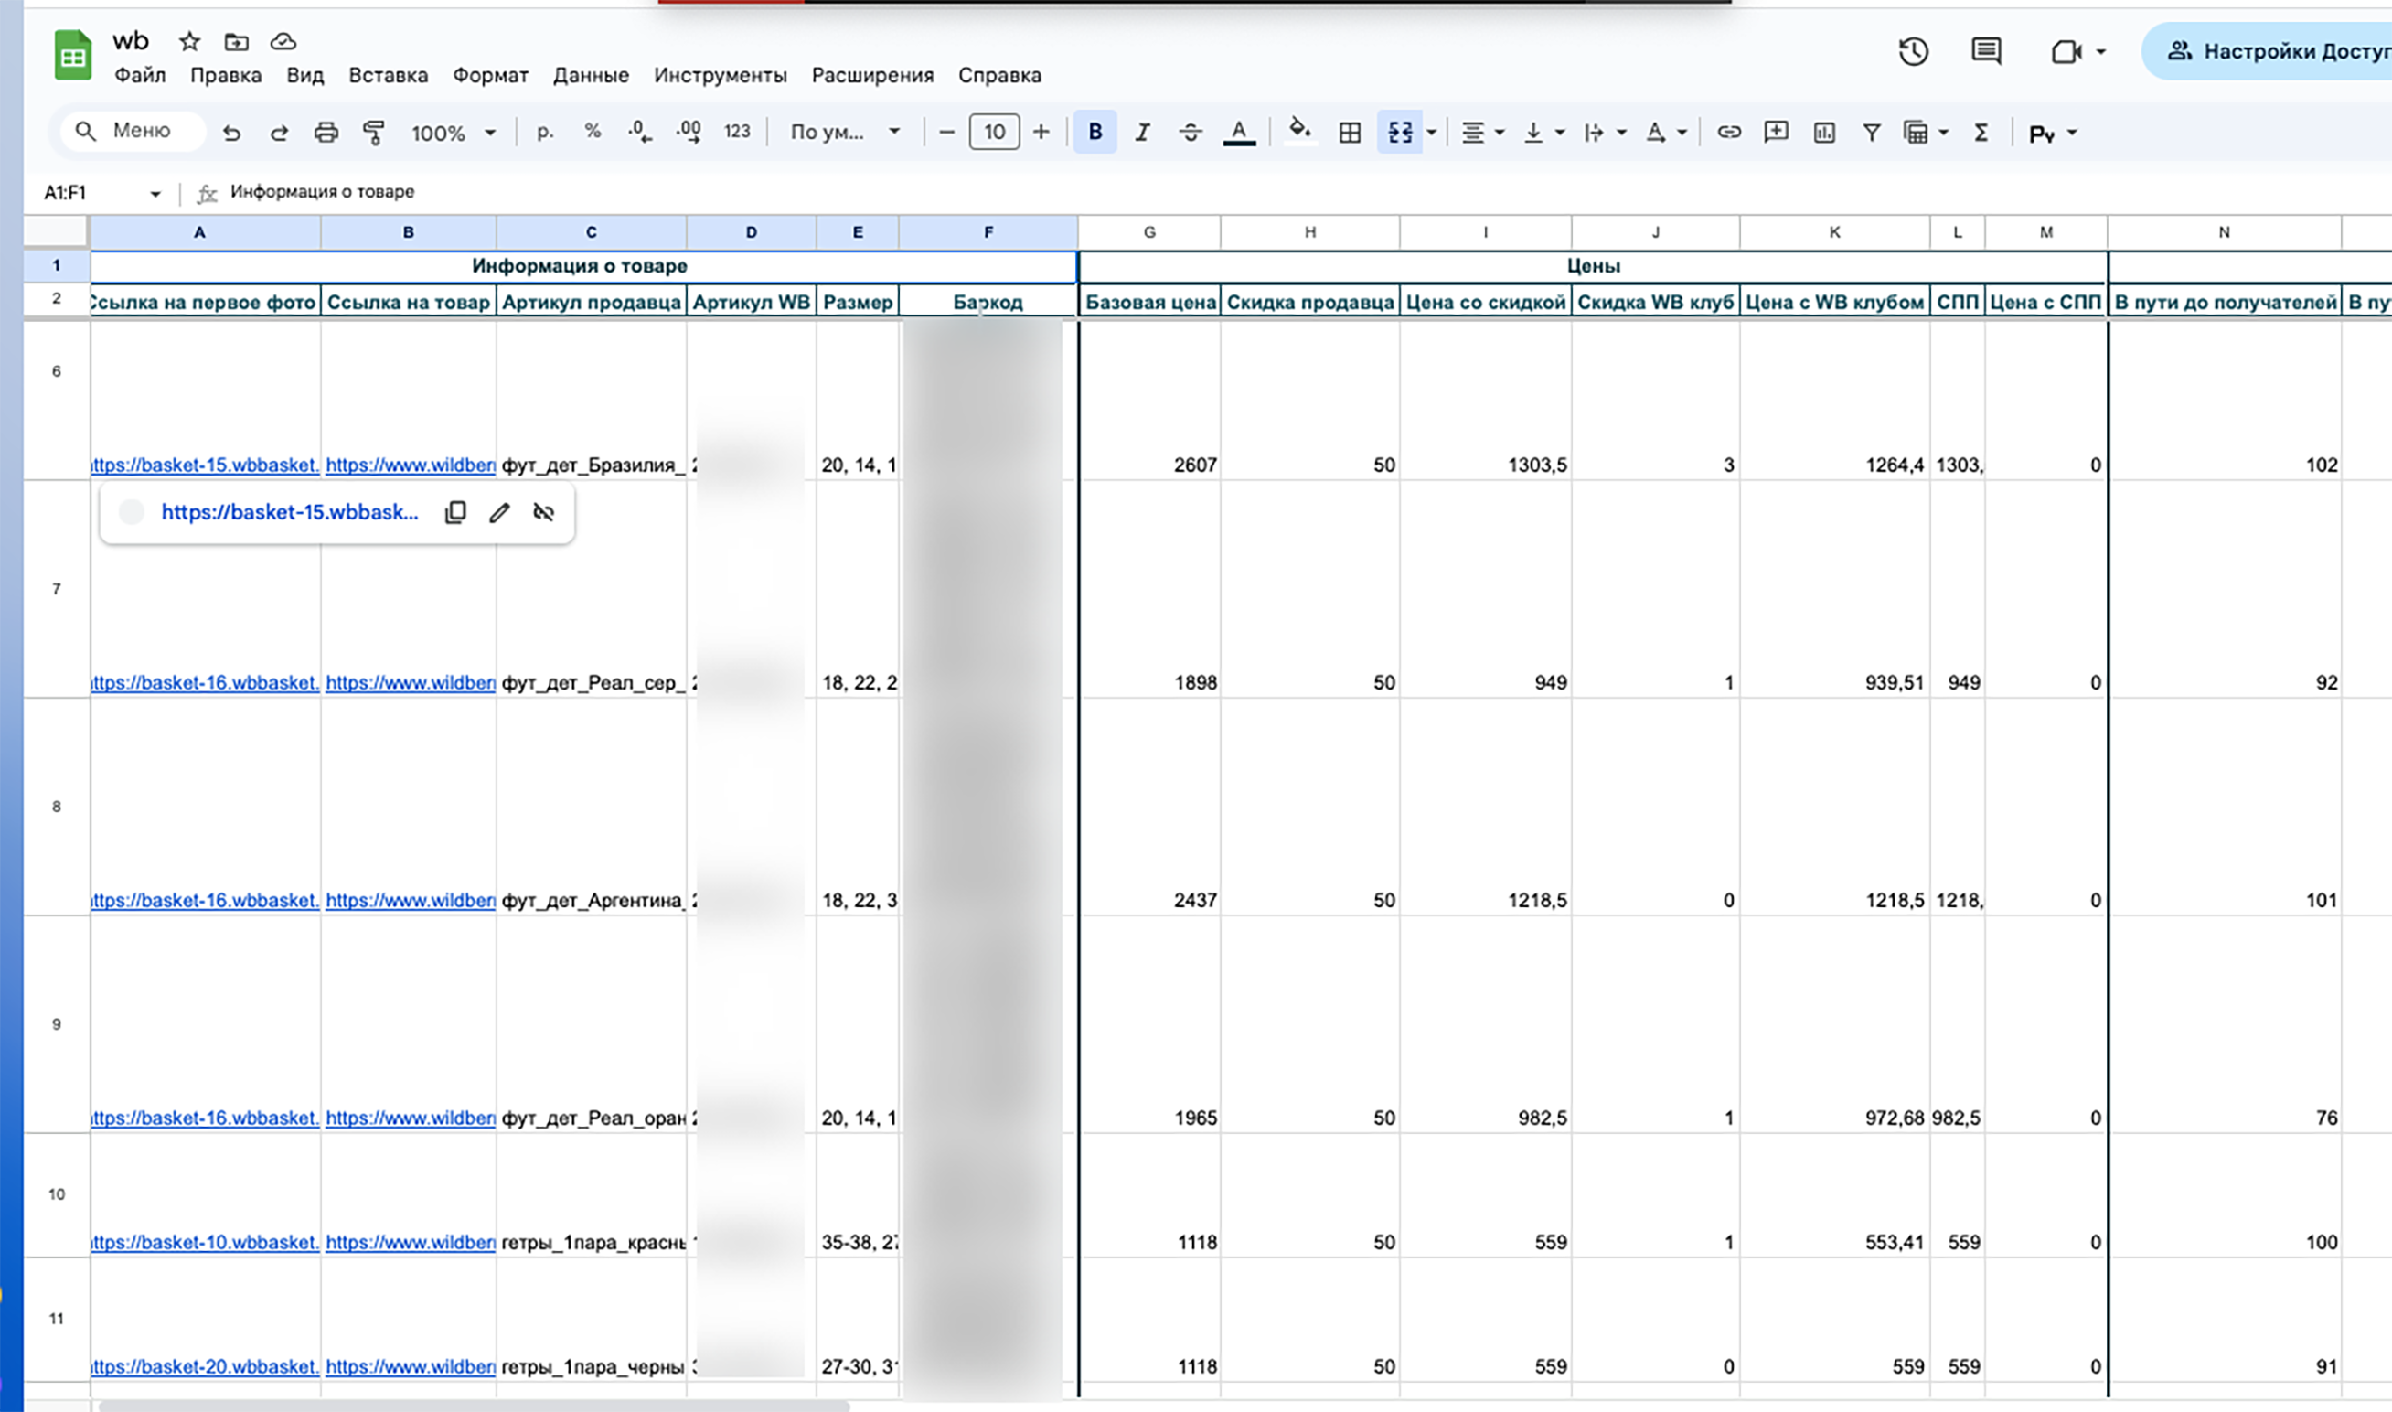Viewport: 2392px width, 1412px height.
Task: Start a Meet call camera icon
Action: pos(2066,50)
